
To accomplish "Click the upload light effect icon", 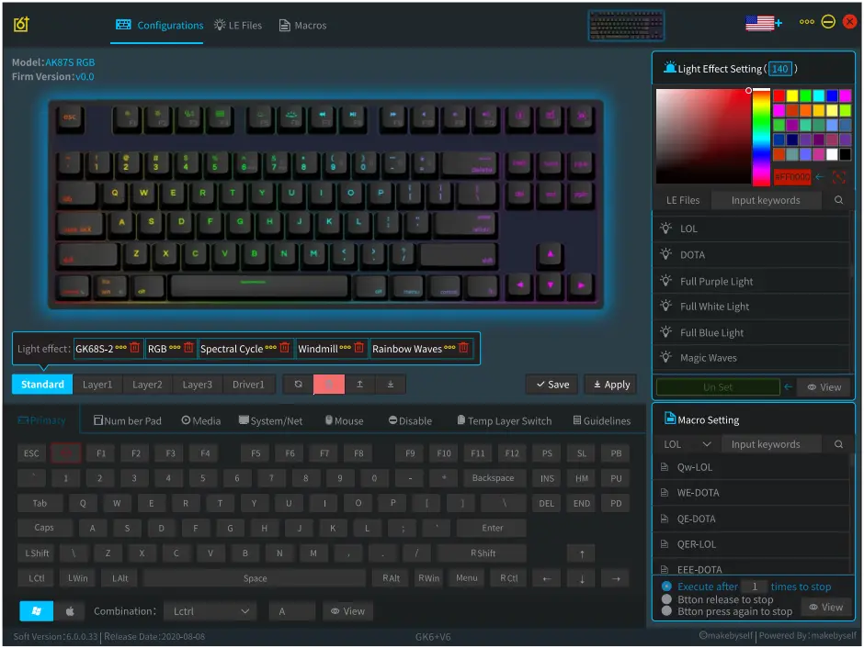I will click(359, 385).
